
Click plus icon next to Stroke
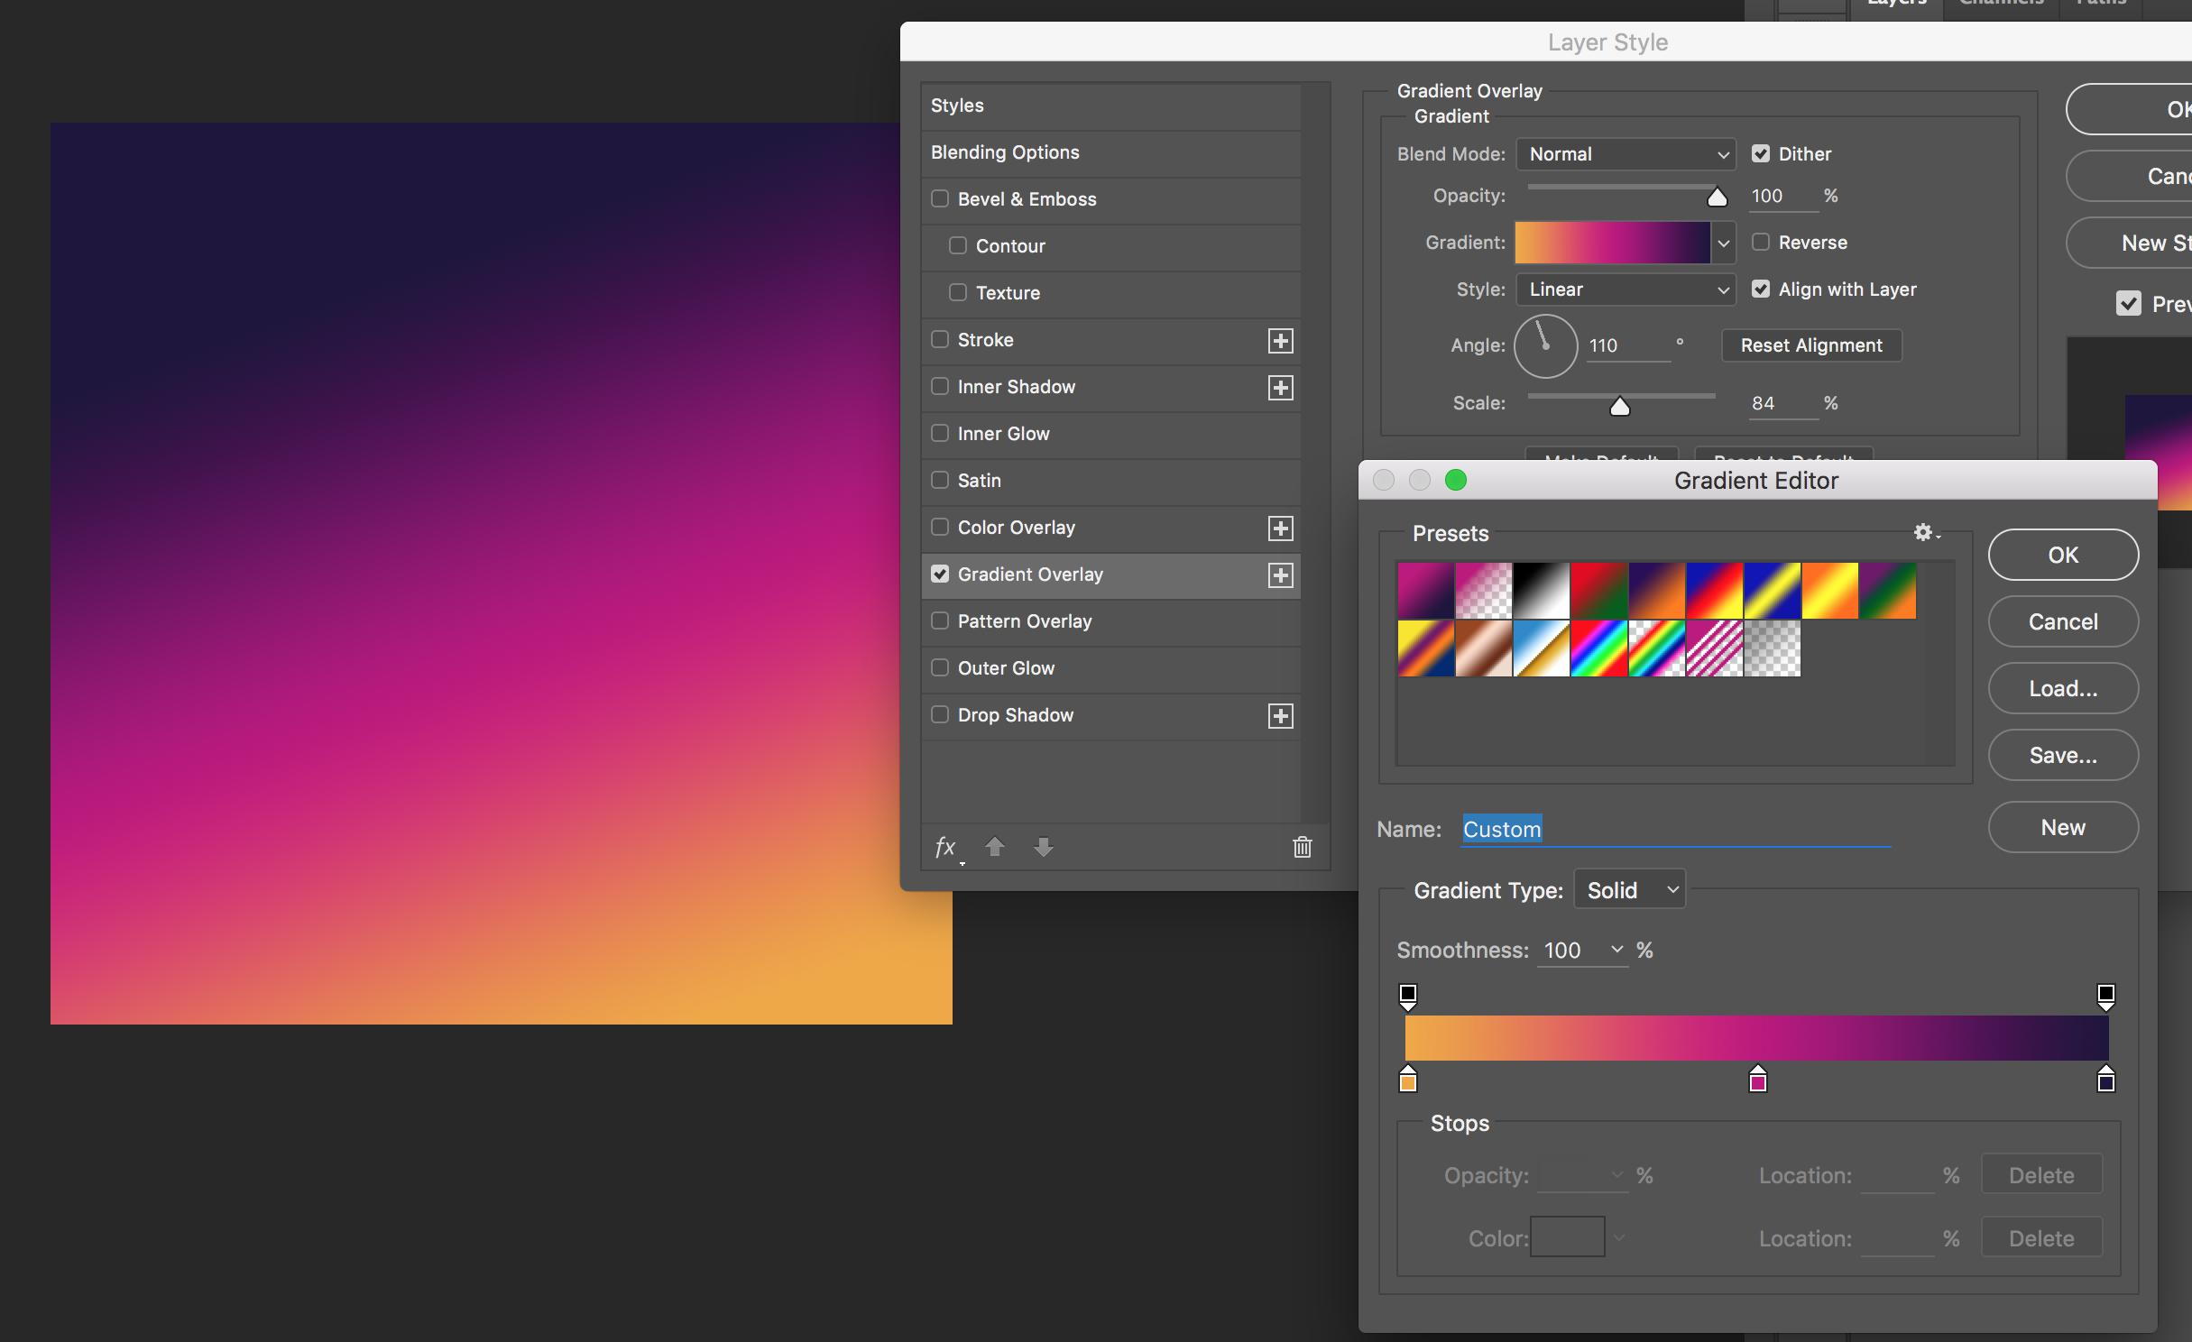tap(1280, 341)
